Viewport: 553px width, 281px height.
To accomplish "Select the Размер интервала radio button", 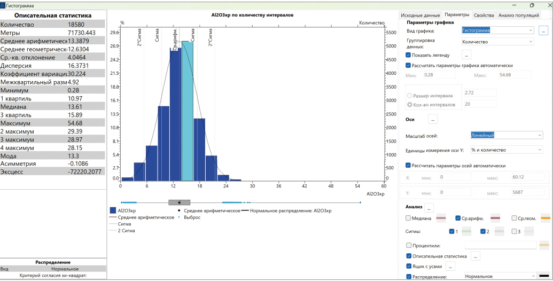I will [x=410, y=96].
